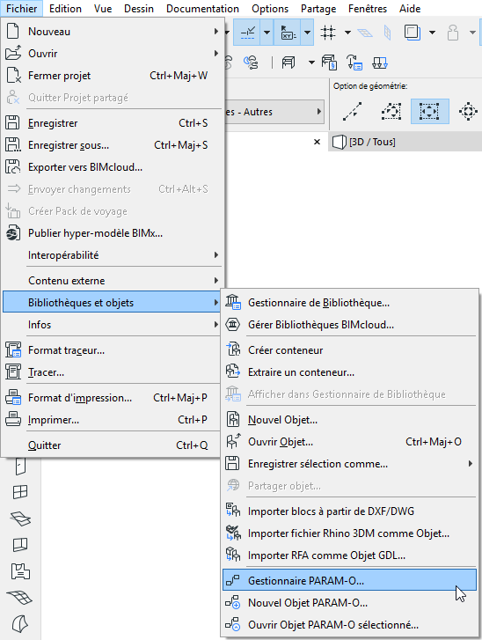
Task: Choose Nouvel Objet...
Action: [x=349, y=420]
